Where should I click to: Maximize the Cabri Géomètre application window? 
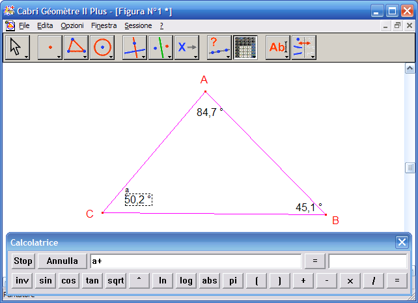[392, 11]
